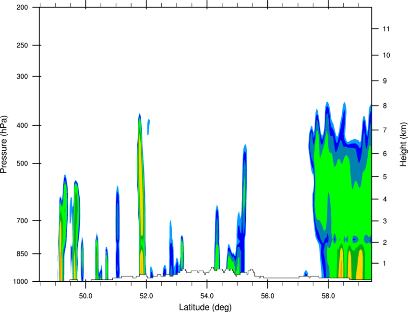Pick the 2 km height label

click(x=385, y=242)
